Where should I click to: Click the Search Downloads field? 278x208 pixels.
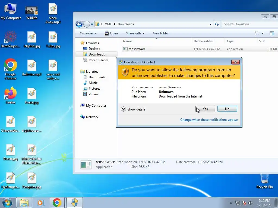pyautogui.click(x=250, y=24)
